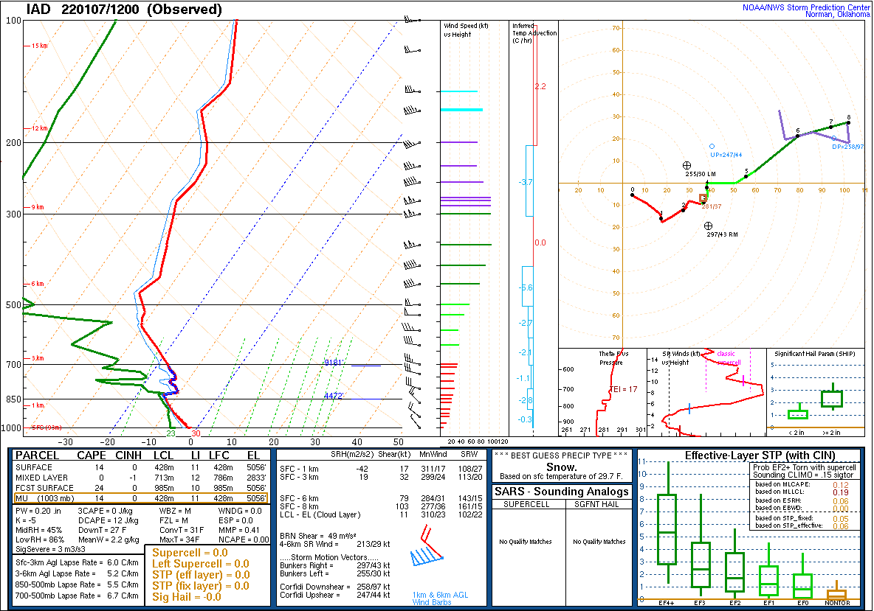
Task: Click the PARCEL column header
Action: [37, 455]
